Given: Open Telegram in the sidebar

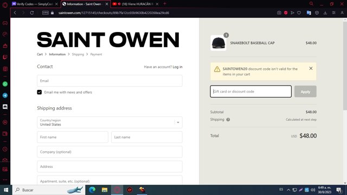Looking at the screenshot, I should pos(5,95).
